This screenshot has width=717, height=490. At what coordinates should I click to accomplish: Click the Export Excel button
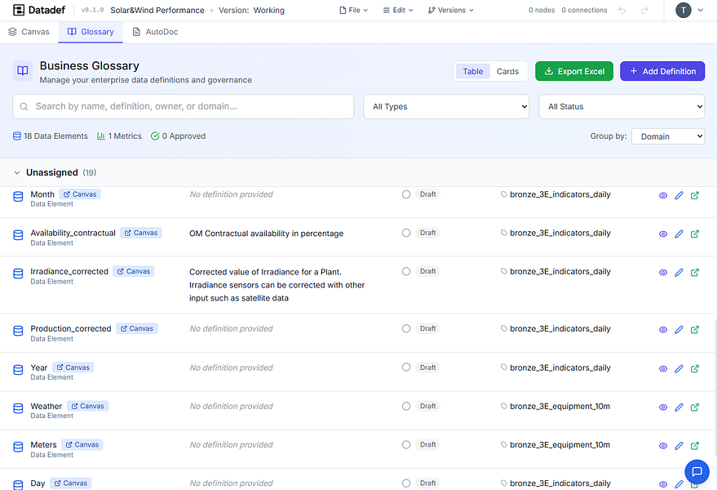click(573, 71)
